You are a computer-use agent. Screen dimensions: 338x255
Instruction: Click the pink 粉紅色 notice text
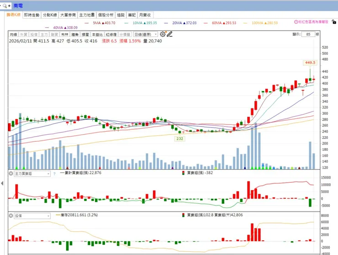pos(313,22)
